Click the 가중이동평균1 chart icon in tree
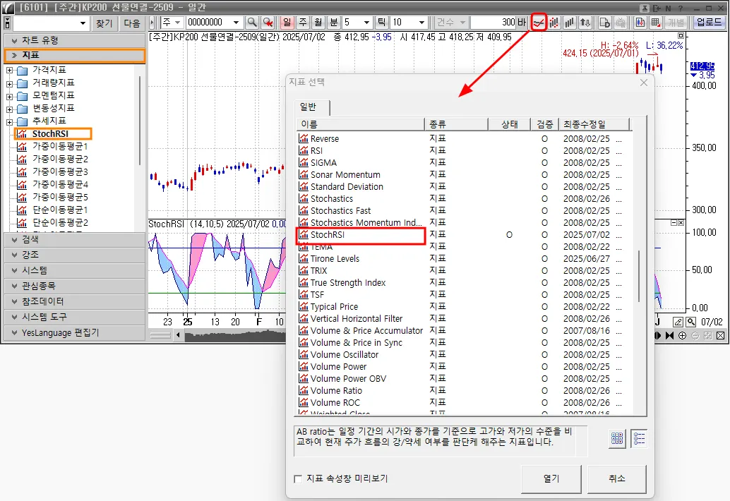Viewport: 730px width, 501px height. (22, 147)
